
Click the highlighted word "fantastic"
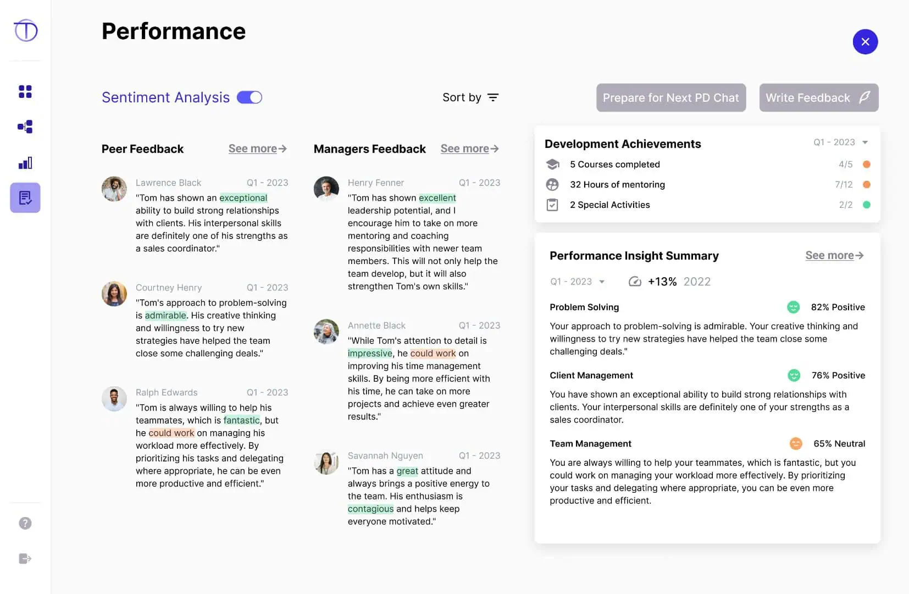click(x=242, y=420)
